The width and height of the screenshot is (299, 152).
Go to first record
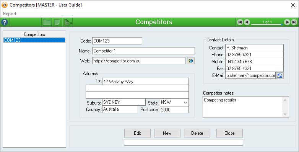[x=240, y=22]
